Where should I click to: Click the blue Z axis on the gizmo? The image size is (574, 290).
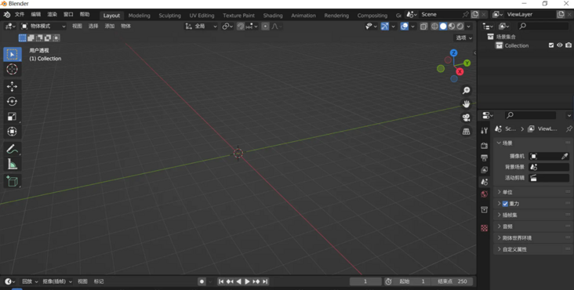453,53
